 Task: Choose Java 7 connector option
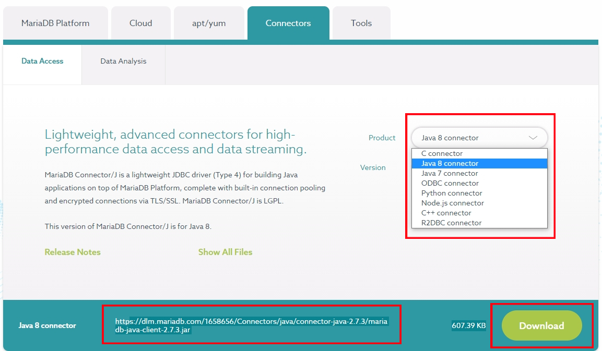(479, 173)
